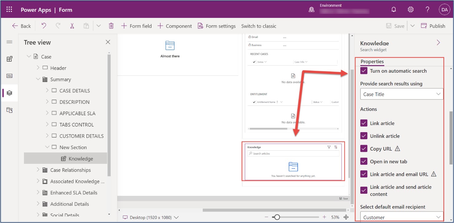Collapse the Summary tab node
The width and height of the screenshot is (454, 223).
[38, 79]
